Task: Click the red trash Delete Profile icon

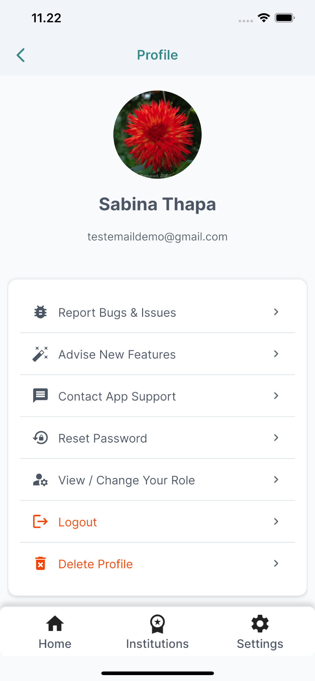Action: coord(40,564)
